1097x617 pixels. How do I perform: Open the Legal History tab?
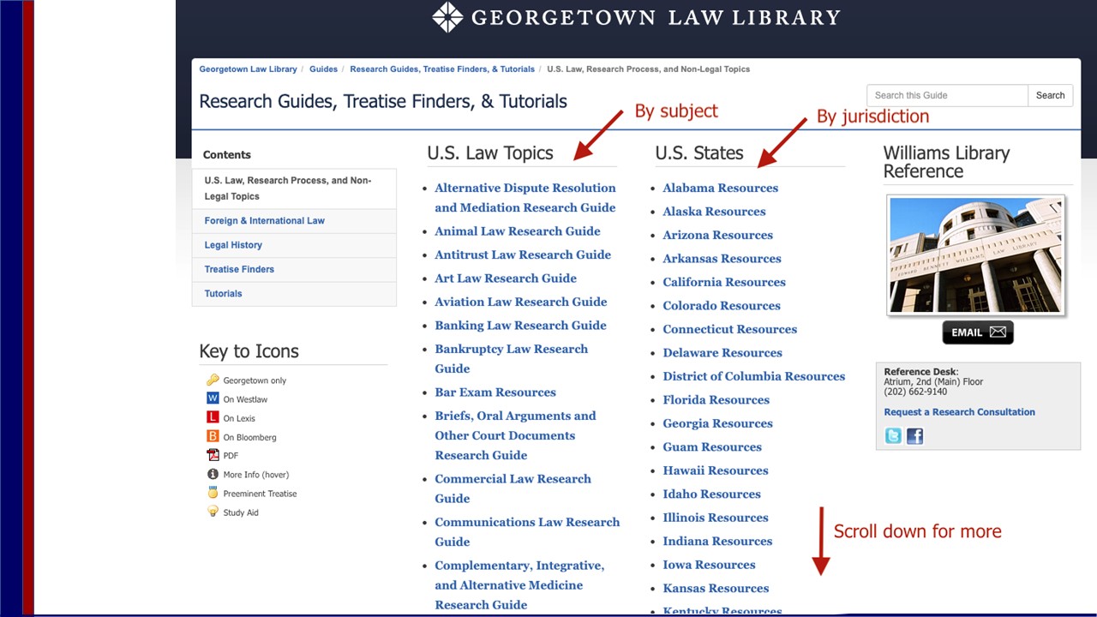294,245
